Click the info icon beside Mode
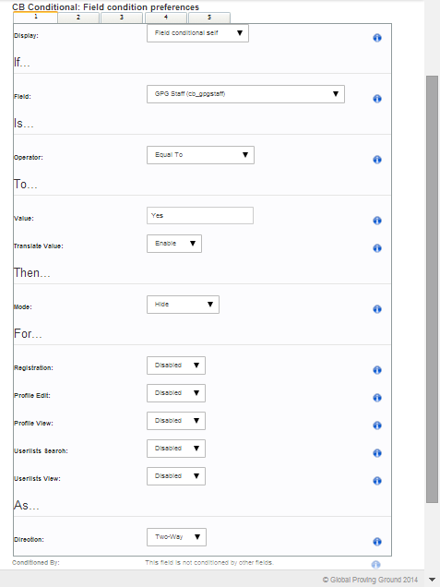 [x=377, y=309]
